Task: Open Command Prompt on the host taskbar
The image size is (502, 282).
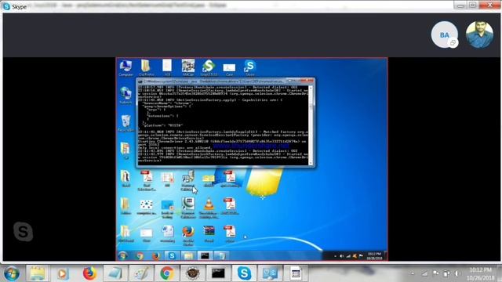Action: (x=218, y=273)
